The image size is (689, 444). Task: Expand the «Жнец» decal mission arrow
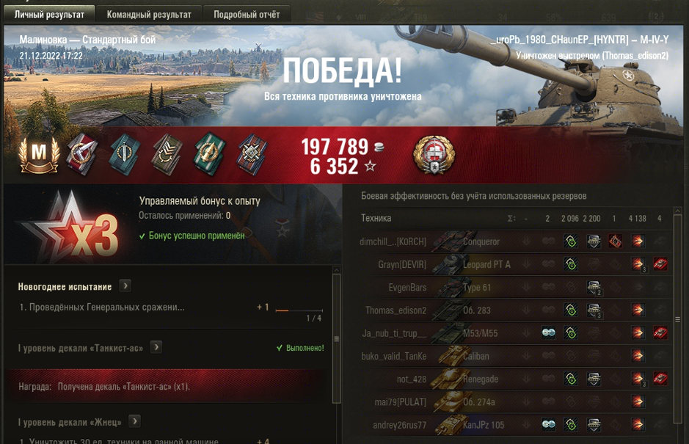(134, 421)
